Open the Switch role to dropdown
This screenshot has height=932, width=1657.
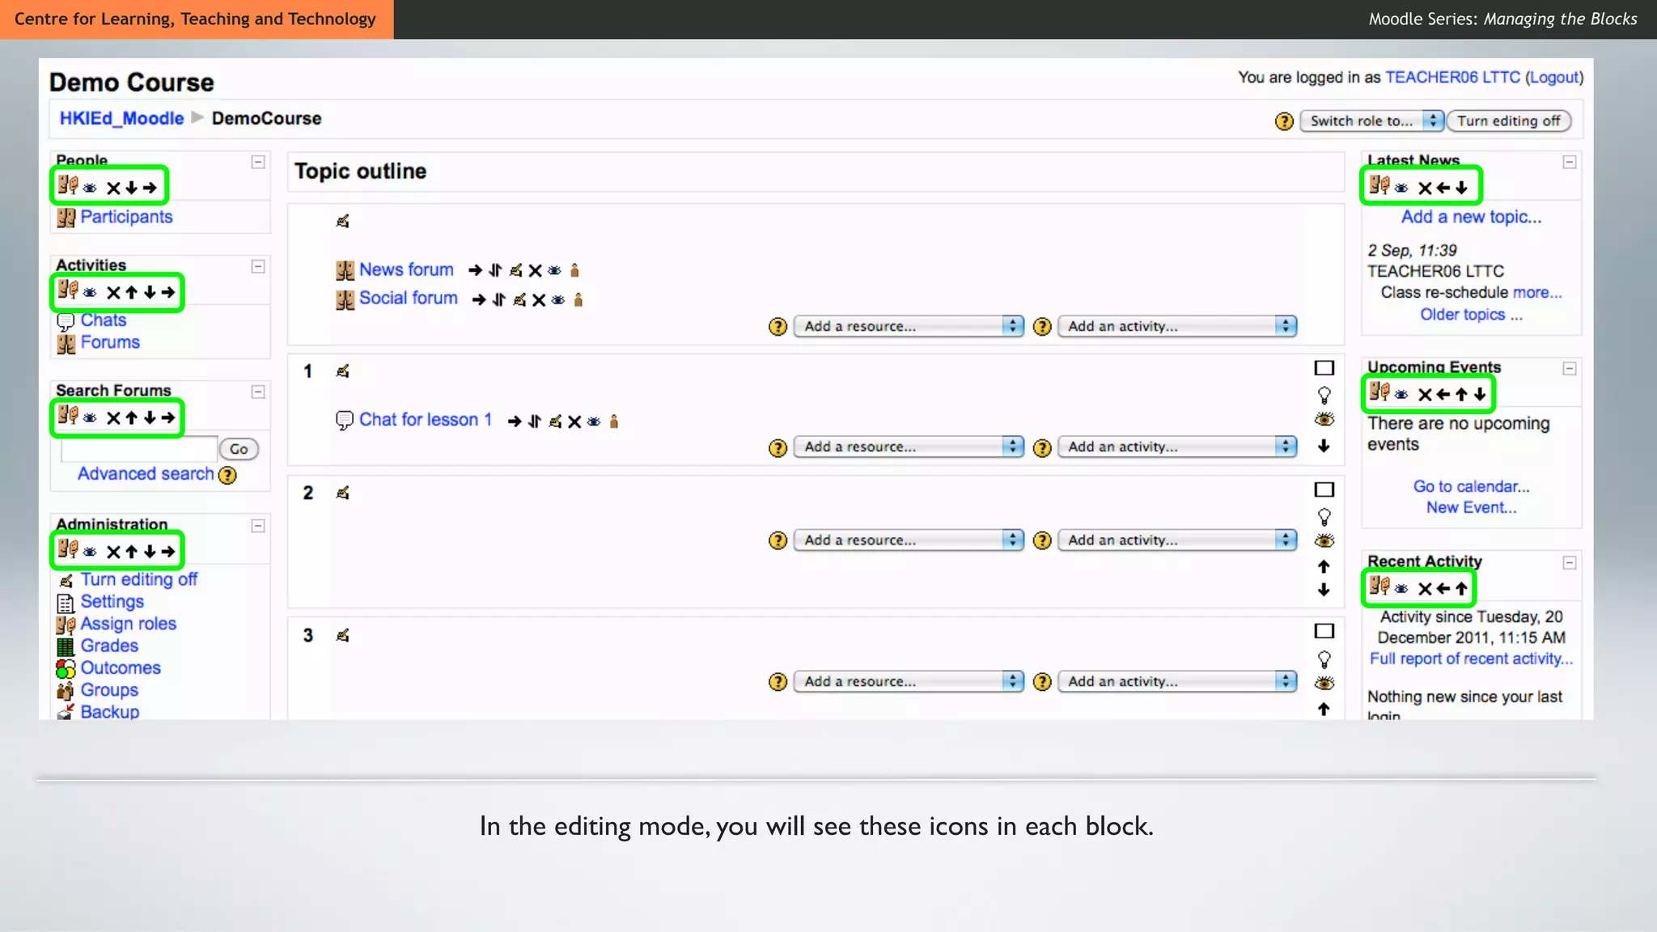pyautogui.click(x=1371, y=121)
